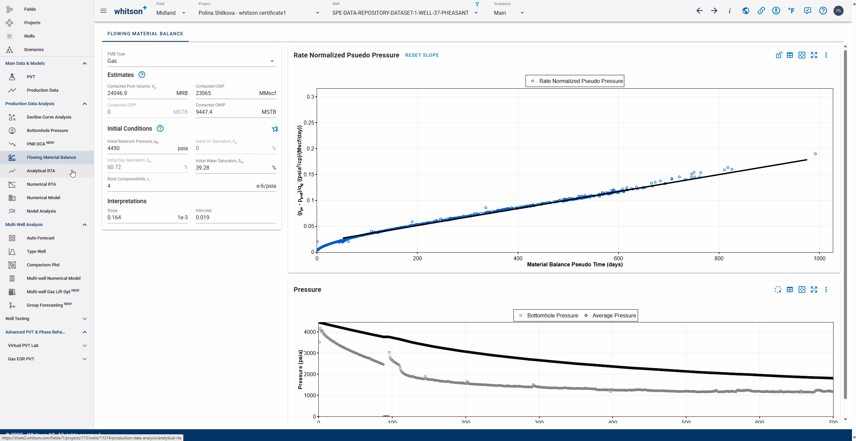856x441 pixels.
Task: Click the Initial Conditions auto-fill star icon
Action: click(x=275, y=129)
